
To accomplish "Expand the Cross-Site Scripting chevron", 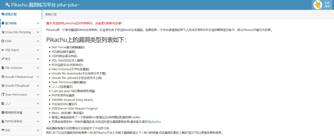I will (x=38, y=32).
